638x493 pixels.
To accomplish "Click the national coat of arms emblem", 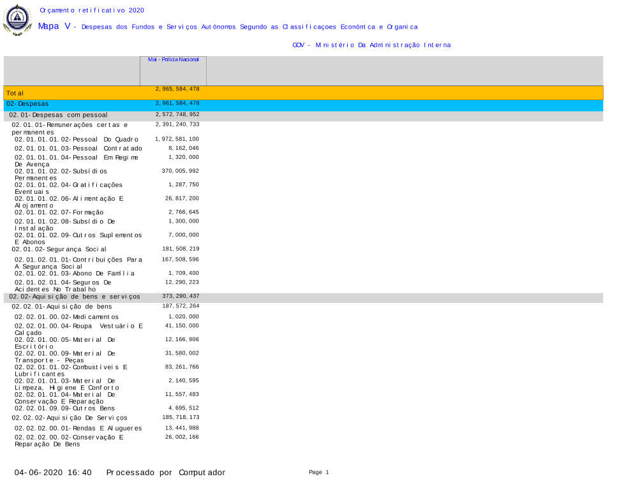I will (17, 20).
